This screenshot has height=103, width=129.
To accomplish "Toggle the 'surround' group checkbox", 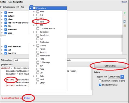I will [6, 30].
